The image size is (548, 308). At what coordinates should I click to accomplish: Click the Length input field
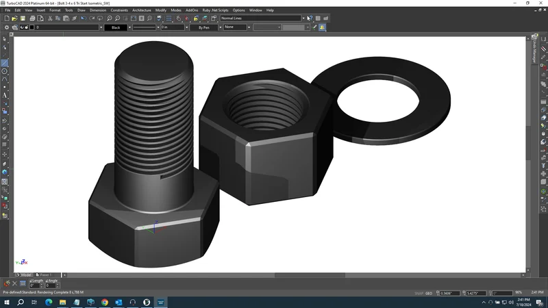point(34,285)
